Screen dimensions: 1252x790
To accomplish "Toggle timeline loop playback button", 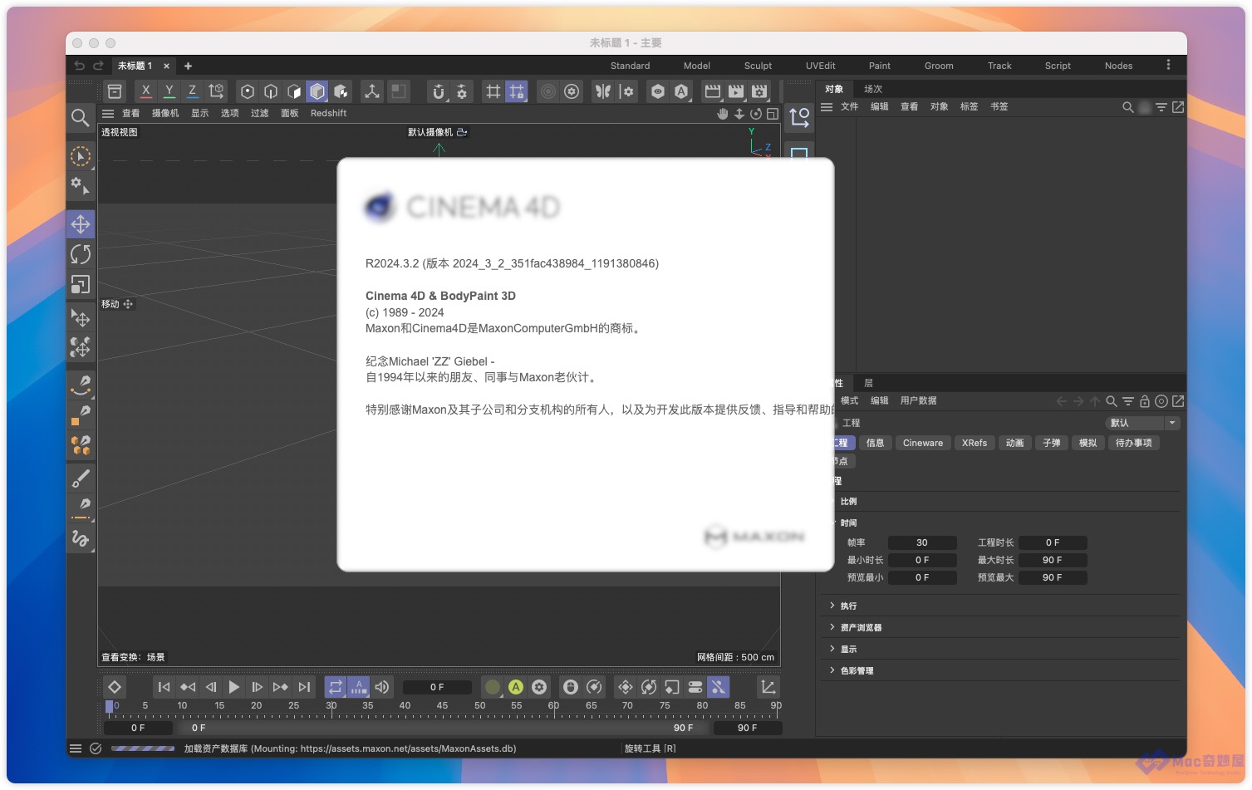I will pos(336,687).
